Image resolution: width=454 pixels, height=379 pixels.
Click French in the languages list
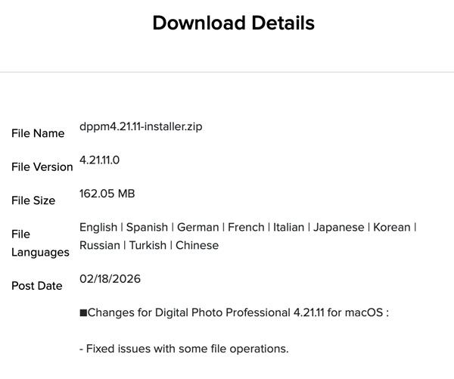tap(246, 227)
